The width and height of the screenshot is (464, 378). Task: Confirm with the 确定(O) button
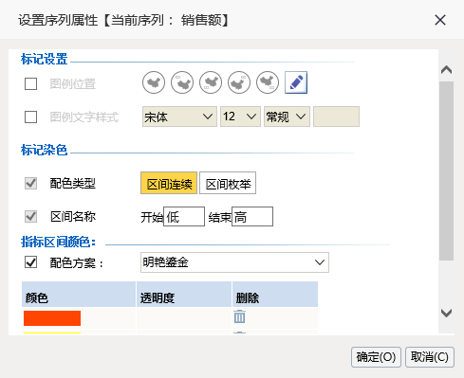[x=376, y=357]
